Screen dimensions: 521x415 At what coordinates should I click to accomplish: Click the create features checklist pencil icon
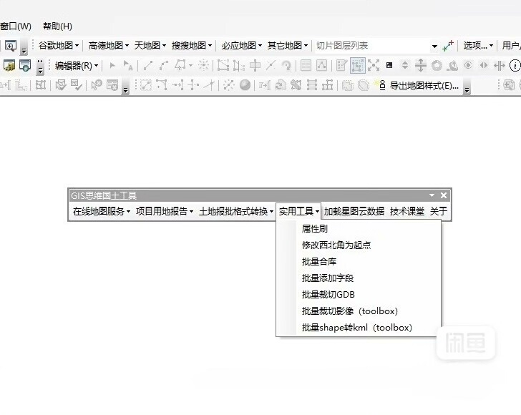pyautogui.click(x=341, y=65)
